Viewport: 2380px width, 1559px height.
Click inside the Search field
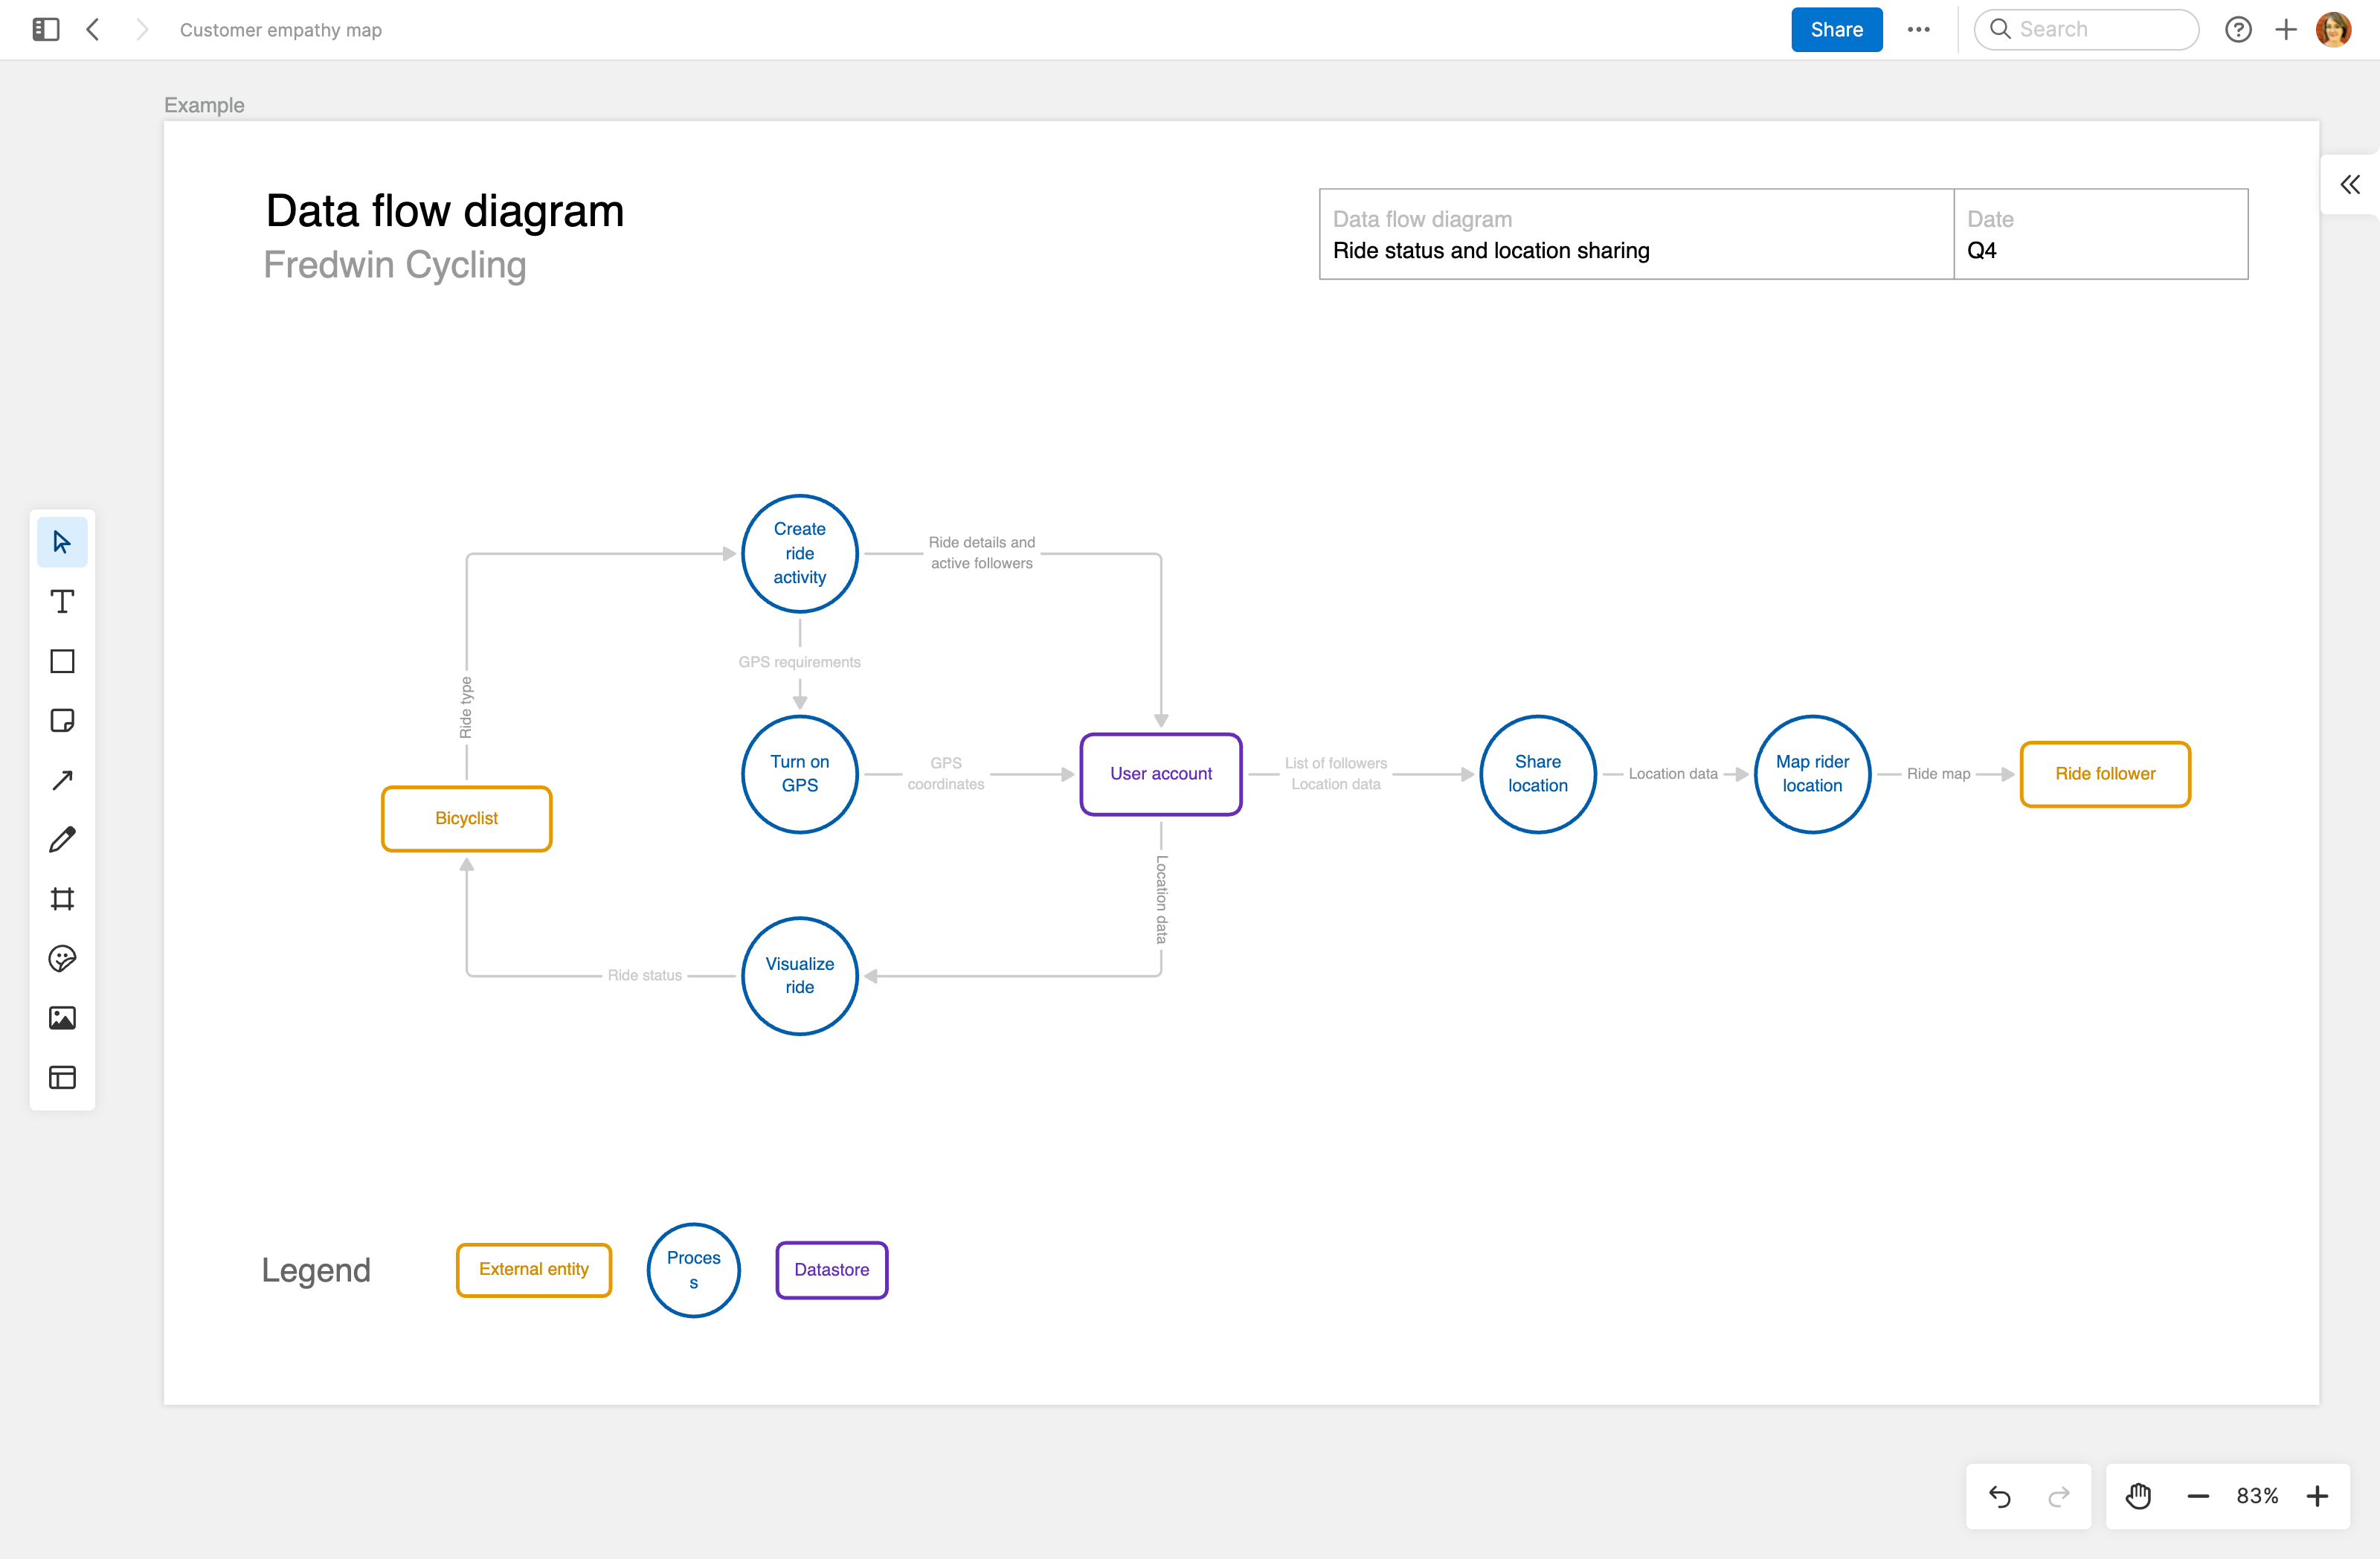pyautogui.click(x=2085, y=29)
